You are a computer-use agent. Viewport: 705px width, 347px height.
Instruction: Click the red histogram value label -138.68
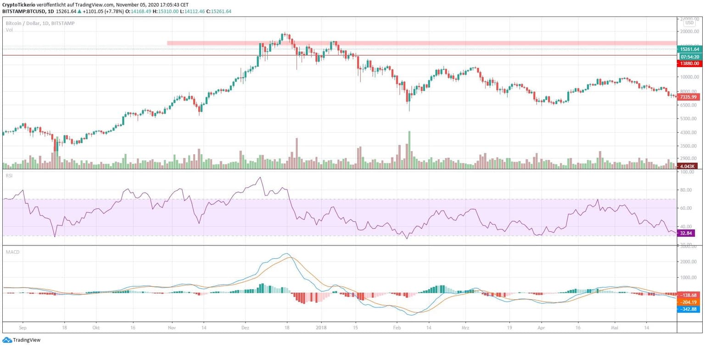point(688,295)
